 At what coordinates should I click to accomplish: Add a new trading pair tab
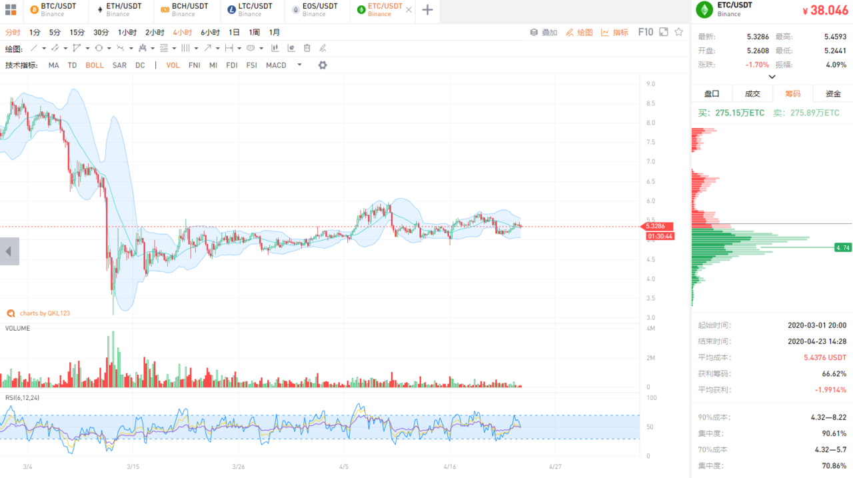(428, 10)
